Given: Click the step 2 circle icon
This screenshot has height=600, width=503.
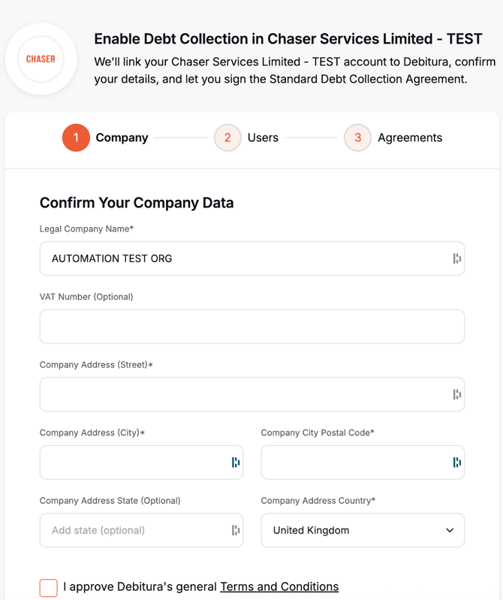Looking at the screenshot, I should point(227,138).
